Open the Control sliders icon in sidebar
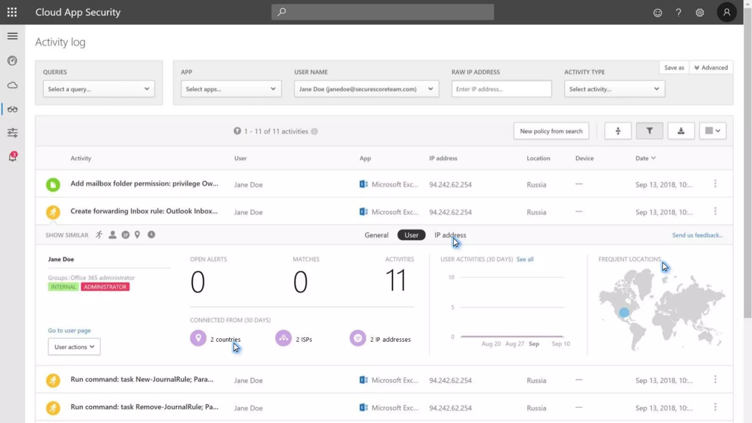Viewport: 752px width, 423px height. tap(12, 133)
